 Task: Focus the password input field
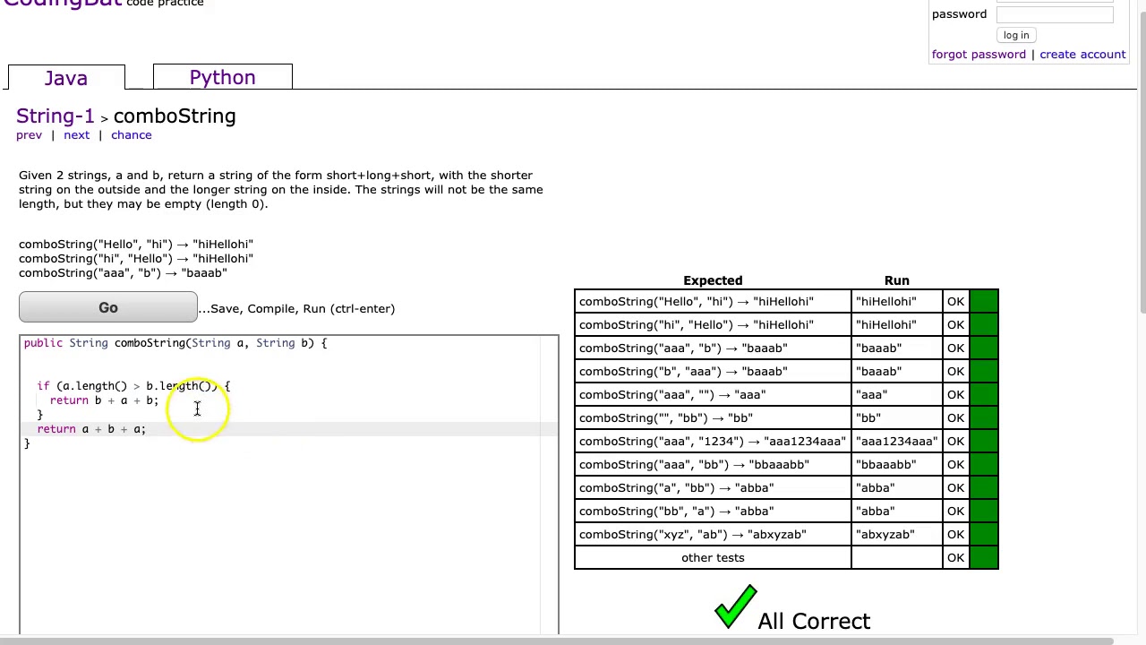[x=1055, y=14]
